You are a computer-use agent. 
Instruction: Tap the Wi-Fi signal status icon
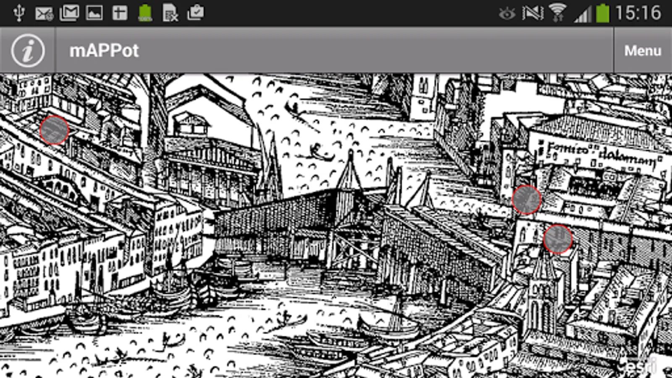pyautogui.click(x=558, y=13)
